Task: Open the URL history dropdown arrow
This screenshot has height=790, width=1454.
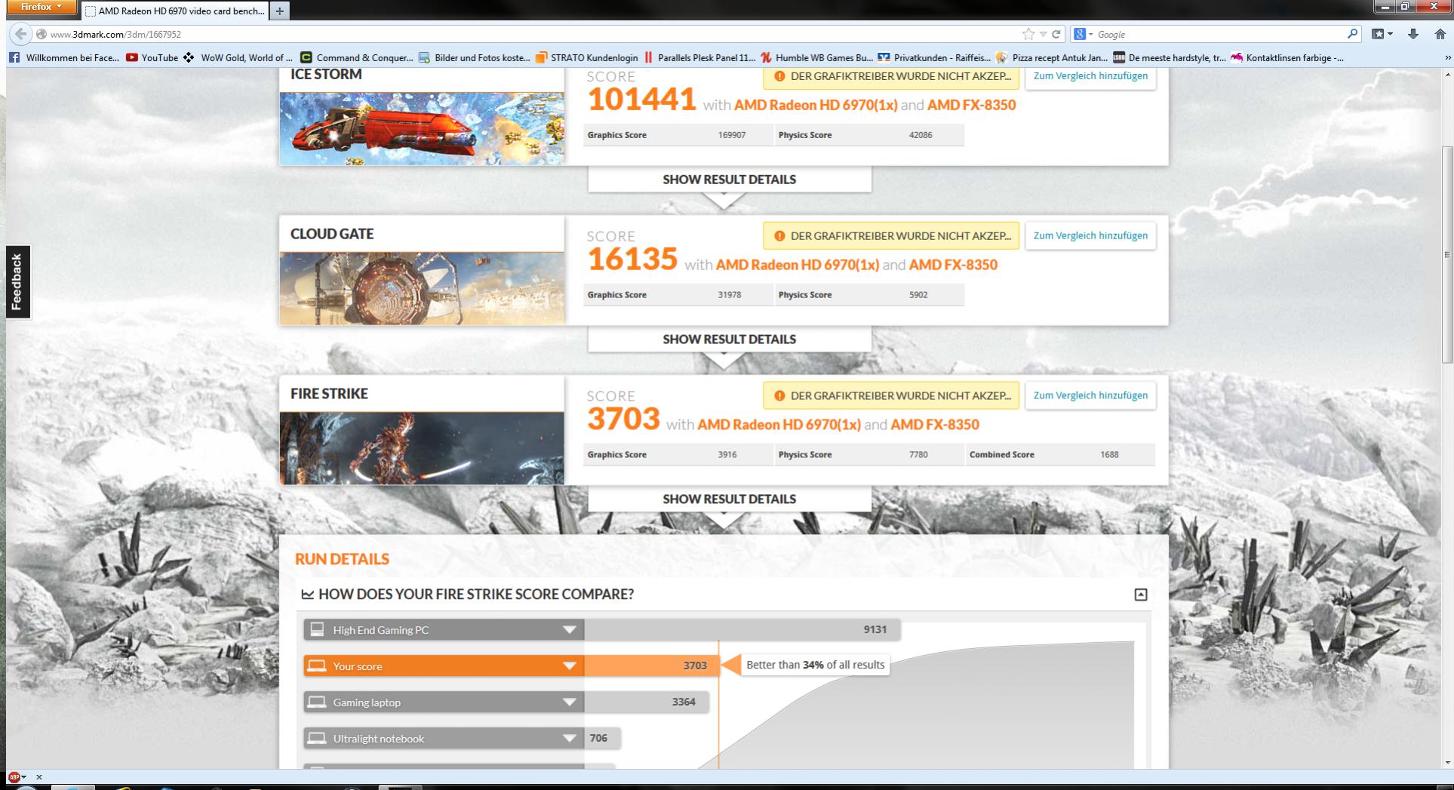Action: 1043,34
